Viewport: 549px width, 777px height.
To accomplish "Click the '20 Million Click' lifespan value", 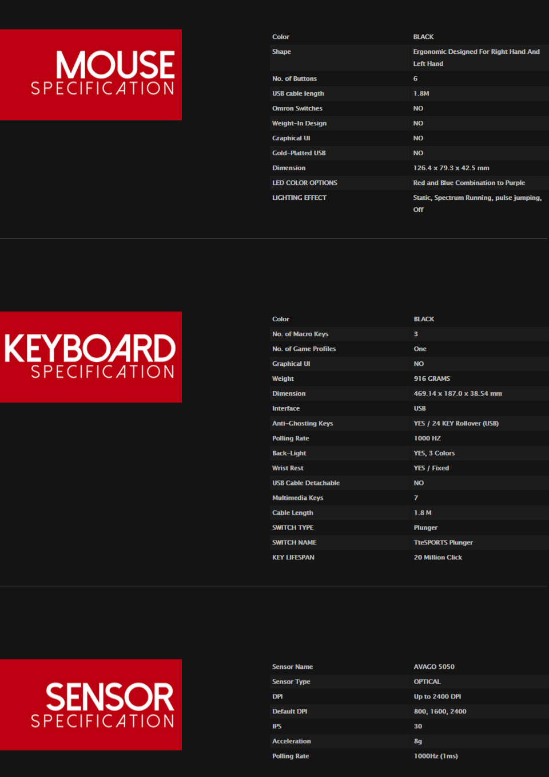I will pos(438,557).
